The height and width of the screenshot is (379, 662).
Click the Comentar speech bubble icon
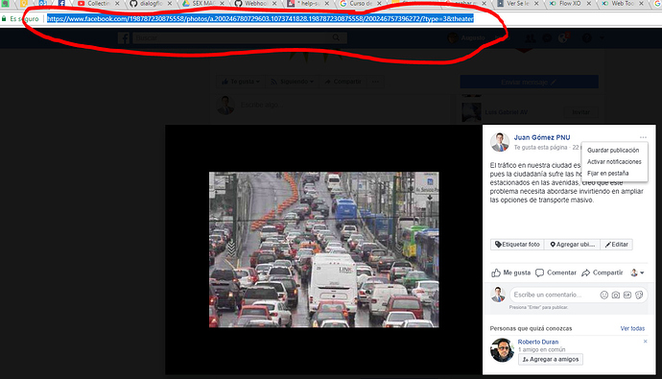coord(539,273)
